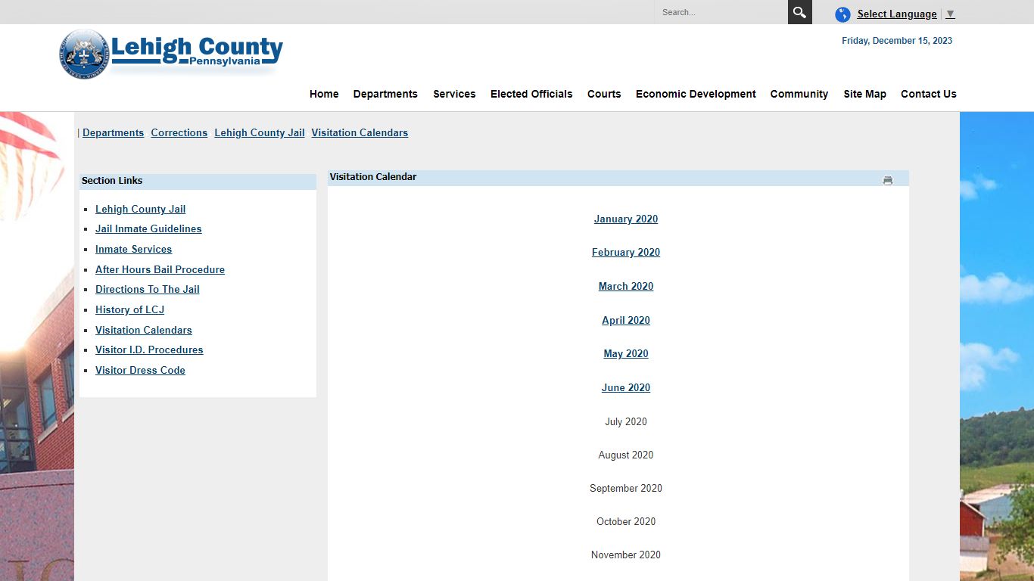Open the Courts menu item
1034x581 pixels.
[x=604, y=94]
